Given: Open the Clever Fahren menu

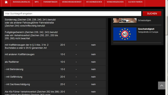Looking at the screenshot, I should point(135,2).
